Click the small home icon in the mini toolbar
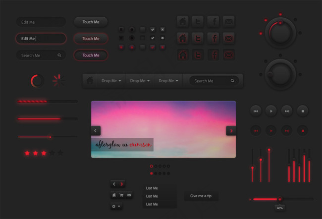The image size is (322, 219). (114, 195)
